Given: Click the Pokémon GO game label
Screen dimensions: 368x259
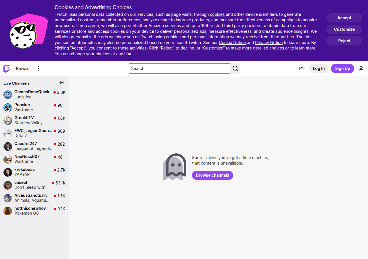Looking at the screenshot, I should tap(27, 213).
